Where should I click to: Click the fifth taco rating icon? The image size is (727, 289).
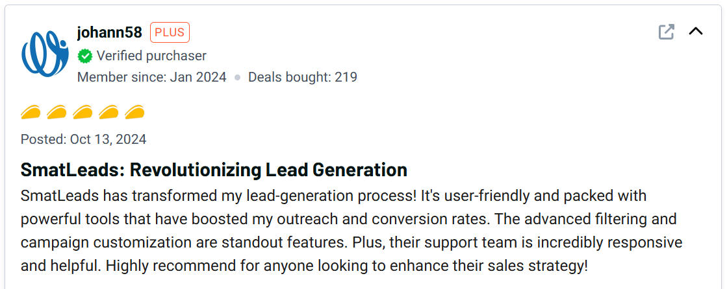134,113
